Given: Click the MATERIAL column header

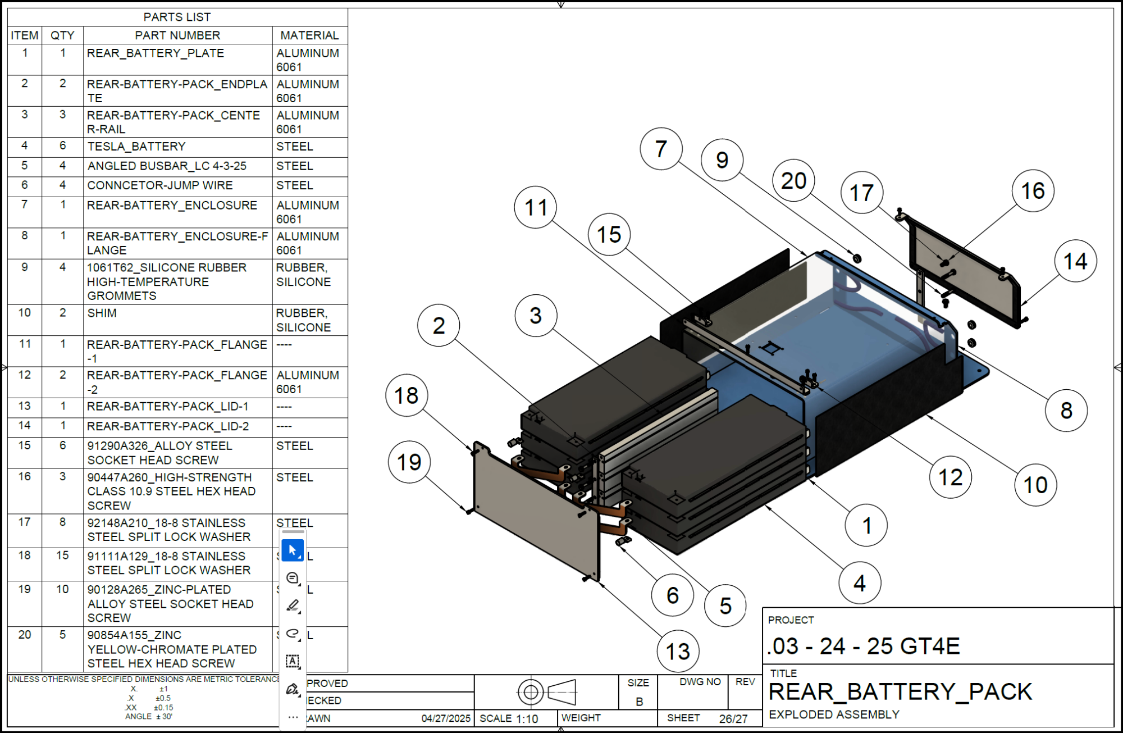Looking at the screenshot, I should 309,35.
